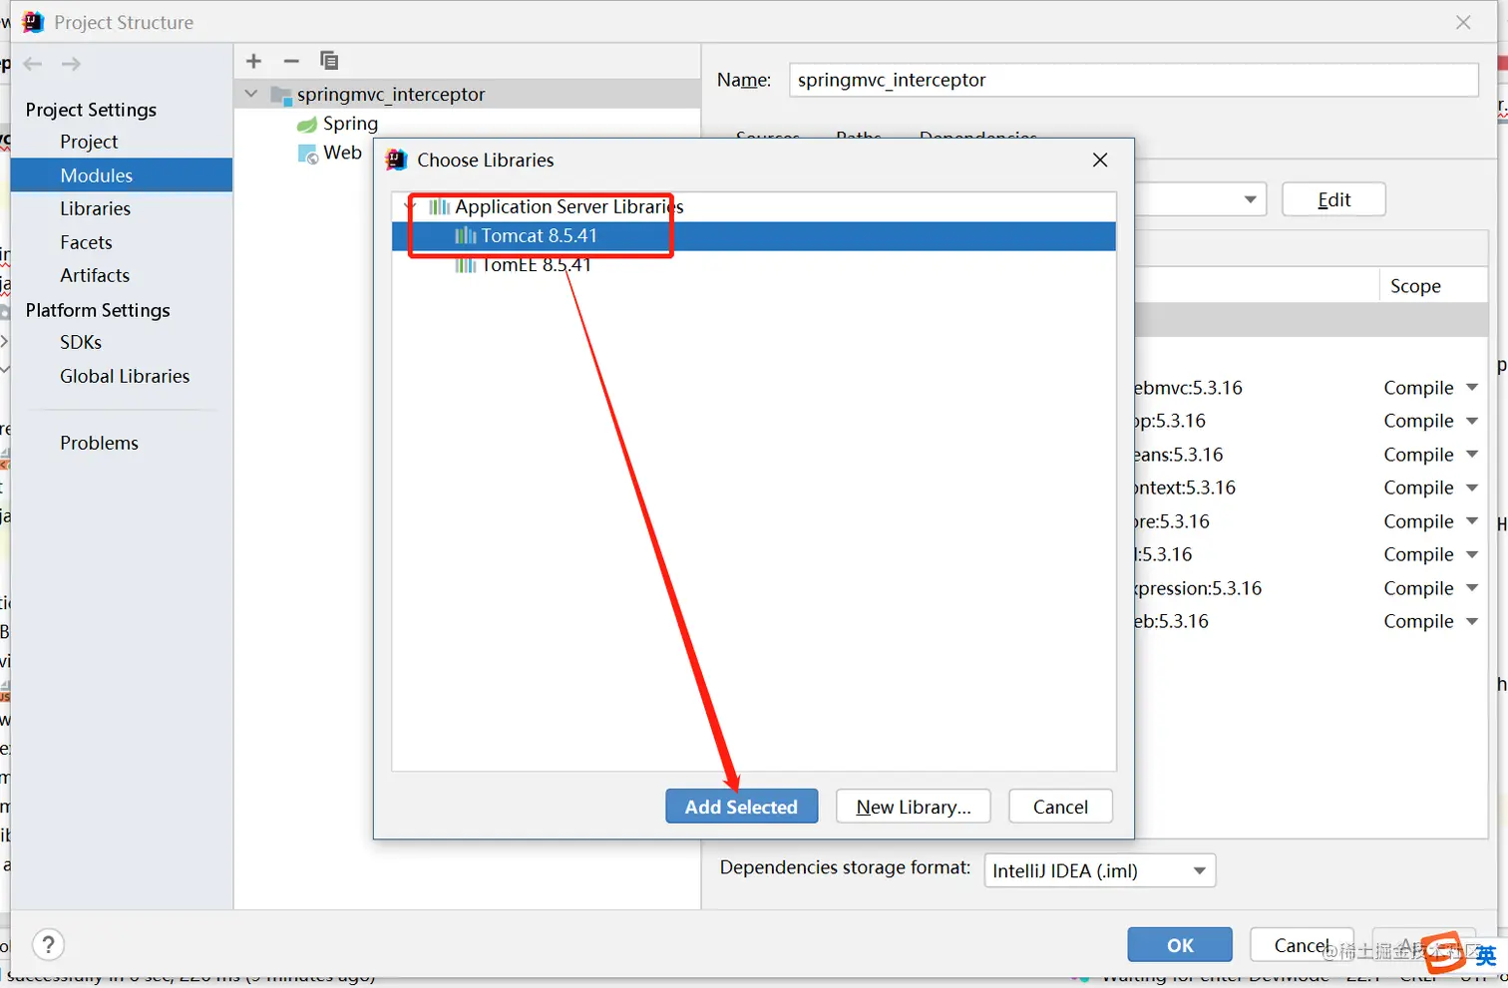
Task: Click the Tomcat 8.5.41 library icon
Action: click(465, 236)
